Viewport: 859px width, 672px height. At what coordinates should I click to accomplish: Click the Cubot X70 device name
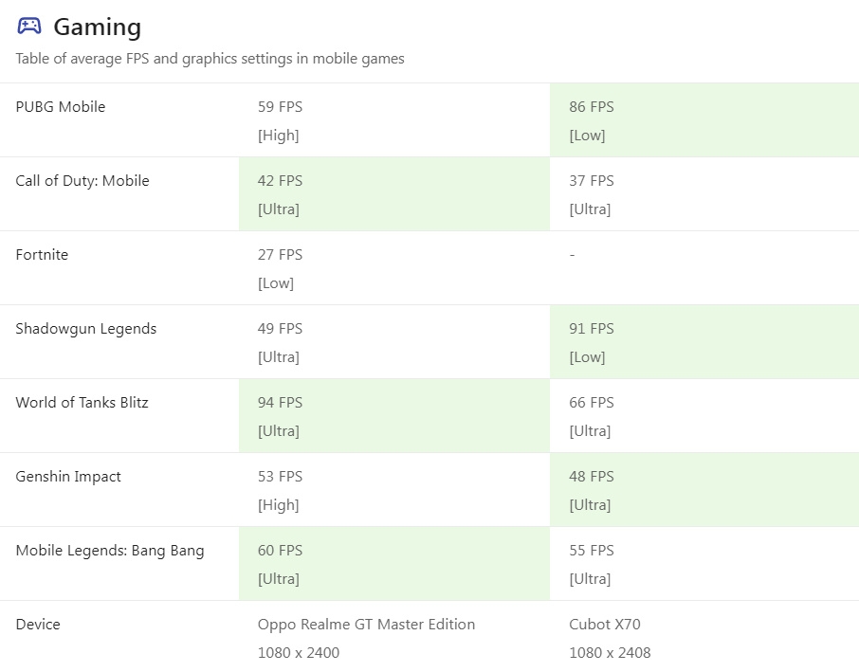pyautogui.click(x=604, y=625)
